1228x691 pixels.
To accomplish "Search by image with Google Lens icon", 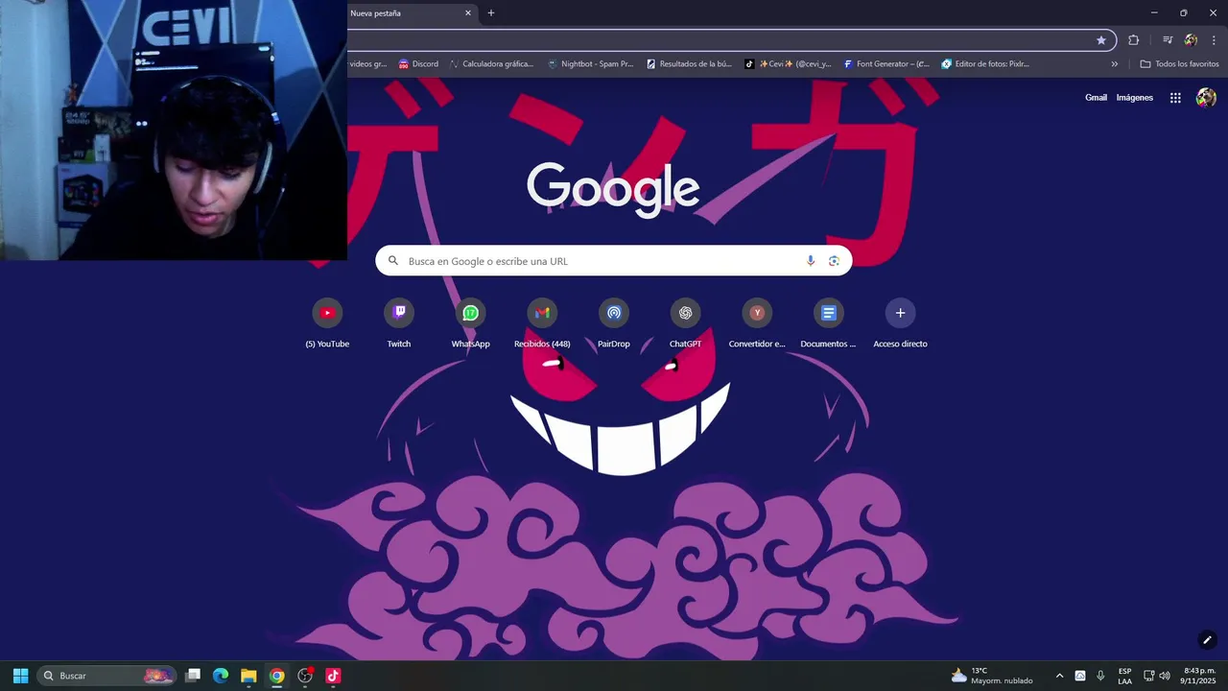I will (x=834, y=261).
